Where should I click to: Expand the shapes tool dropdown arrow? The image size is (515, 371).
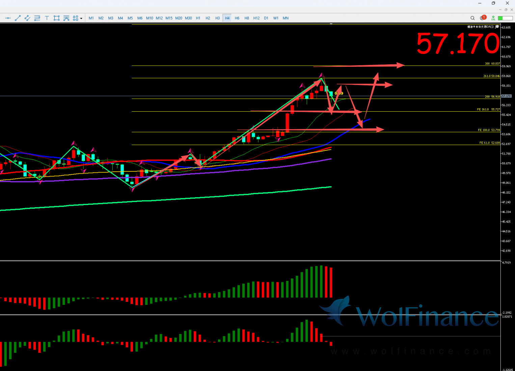tap(81, 19)
